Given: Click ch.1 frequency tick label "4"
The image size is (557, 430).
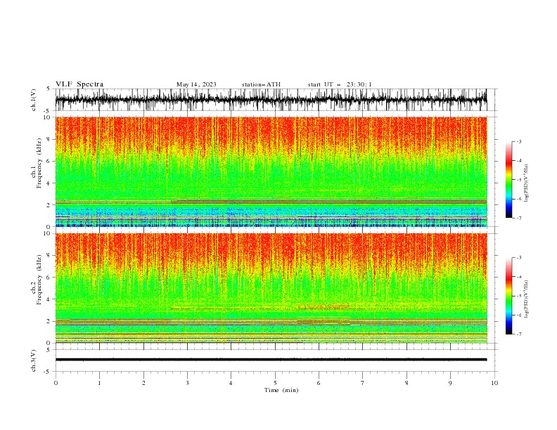Looking at the screenshot, I should (x=49, y=183).
